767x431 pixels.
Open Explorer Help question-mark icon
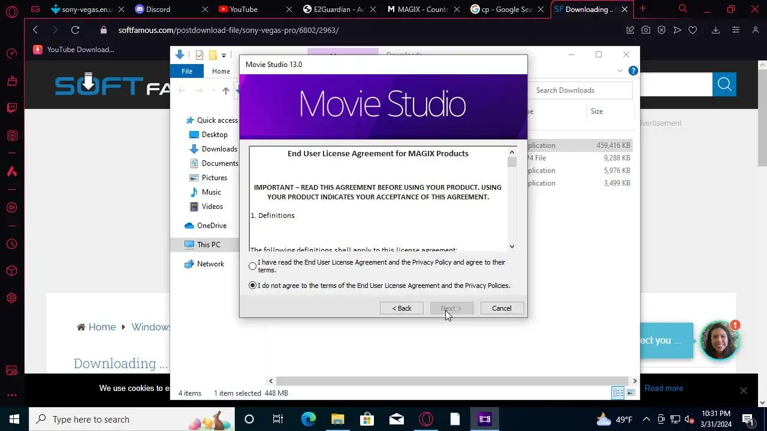(633, 71)
